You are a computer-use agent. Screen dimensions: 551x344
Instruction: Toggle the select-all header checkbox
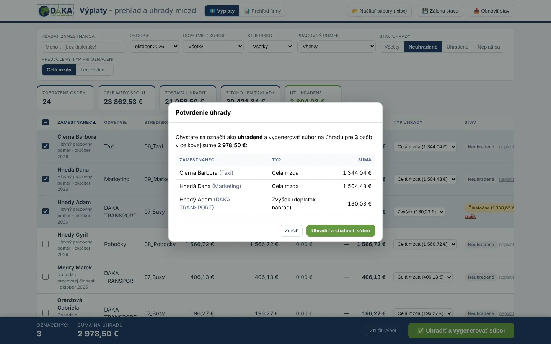coord(46,122)
